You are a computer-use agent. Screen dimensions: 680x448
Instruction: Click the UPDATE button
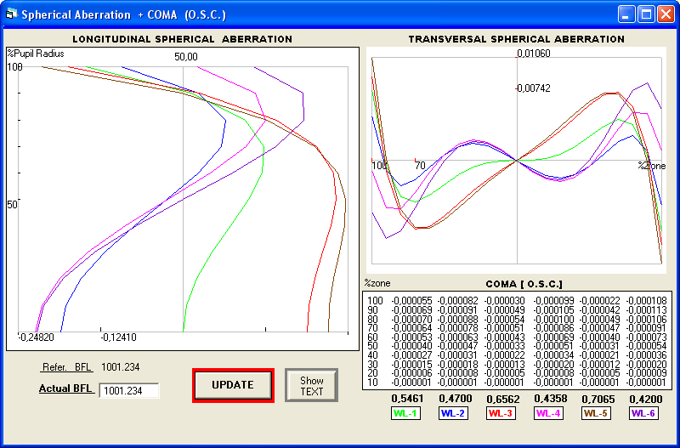[x=233, y=385]
